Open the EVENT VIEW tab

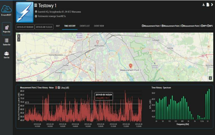99,26
